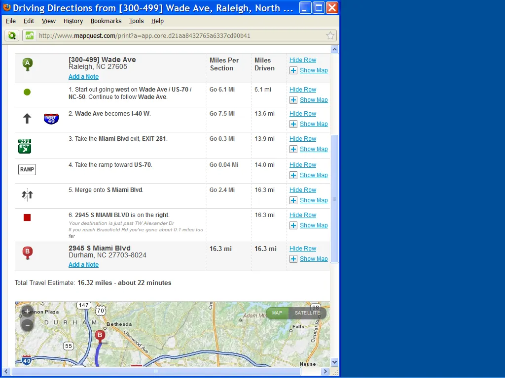Open the History menu
The image size is (505, 378).
pos(73,21)
